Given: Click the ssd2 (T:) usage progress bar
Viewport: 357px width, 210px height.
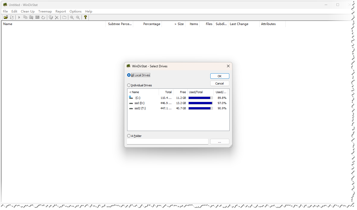Looking at the screenshot, I should tap(201, 108).
